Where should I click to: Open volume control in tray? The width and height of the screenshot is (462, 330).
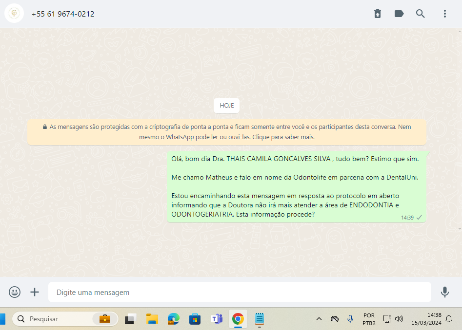point(399,319)
